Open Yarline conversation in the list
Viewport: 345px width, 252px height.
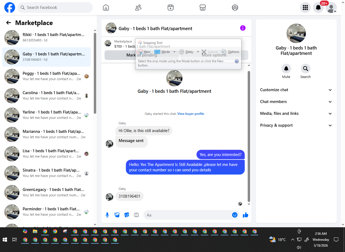click(x=46, y=115)
